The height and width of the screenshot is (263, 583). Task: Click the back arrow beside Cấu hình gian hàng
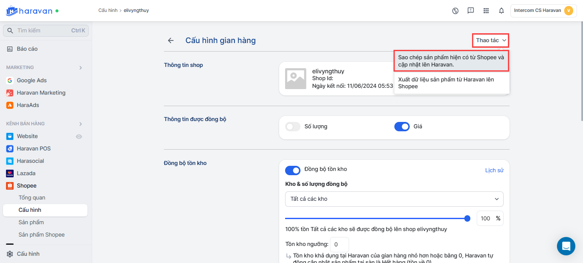(171, 40)
